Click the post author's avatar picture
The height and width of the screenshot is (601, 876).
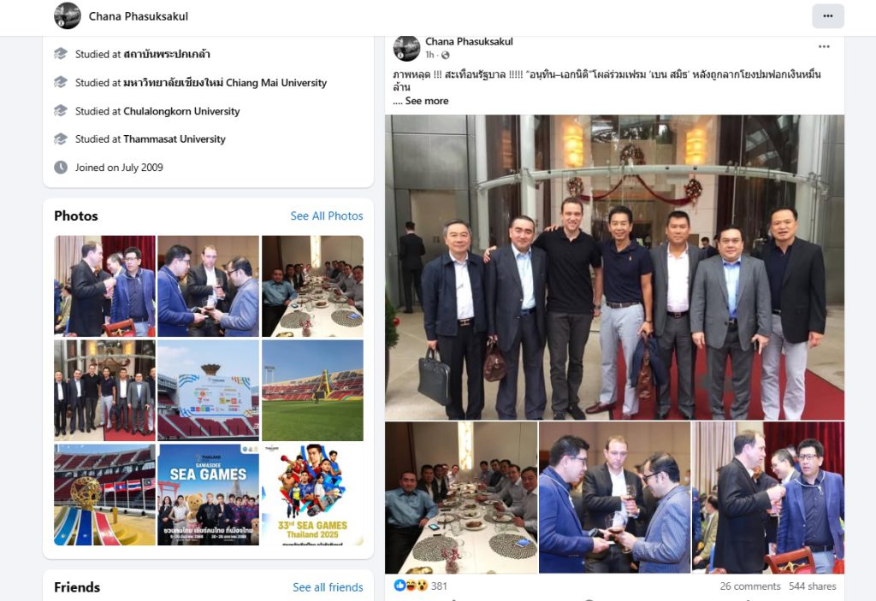pyautogui.click(x=406, y=48)
